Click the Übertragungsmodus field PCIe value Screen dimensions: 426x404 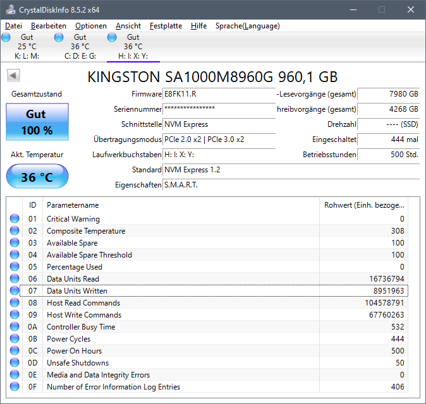[x=219, y=140]
